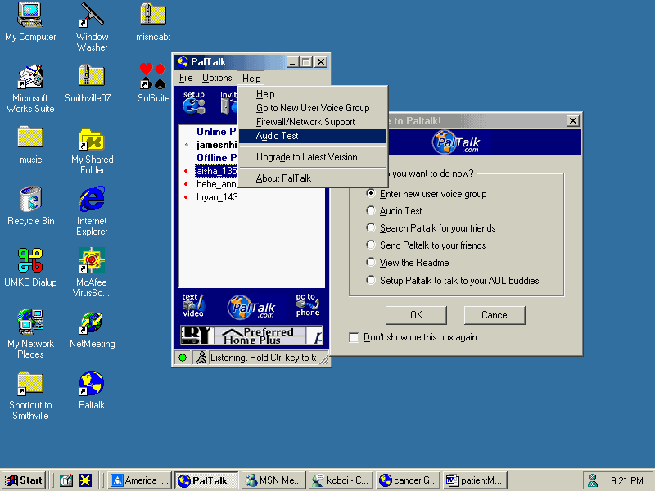Click the quick launch notepad icon
The height and width of the screenshot is (491, 655).
pos(65,480)
